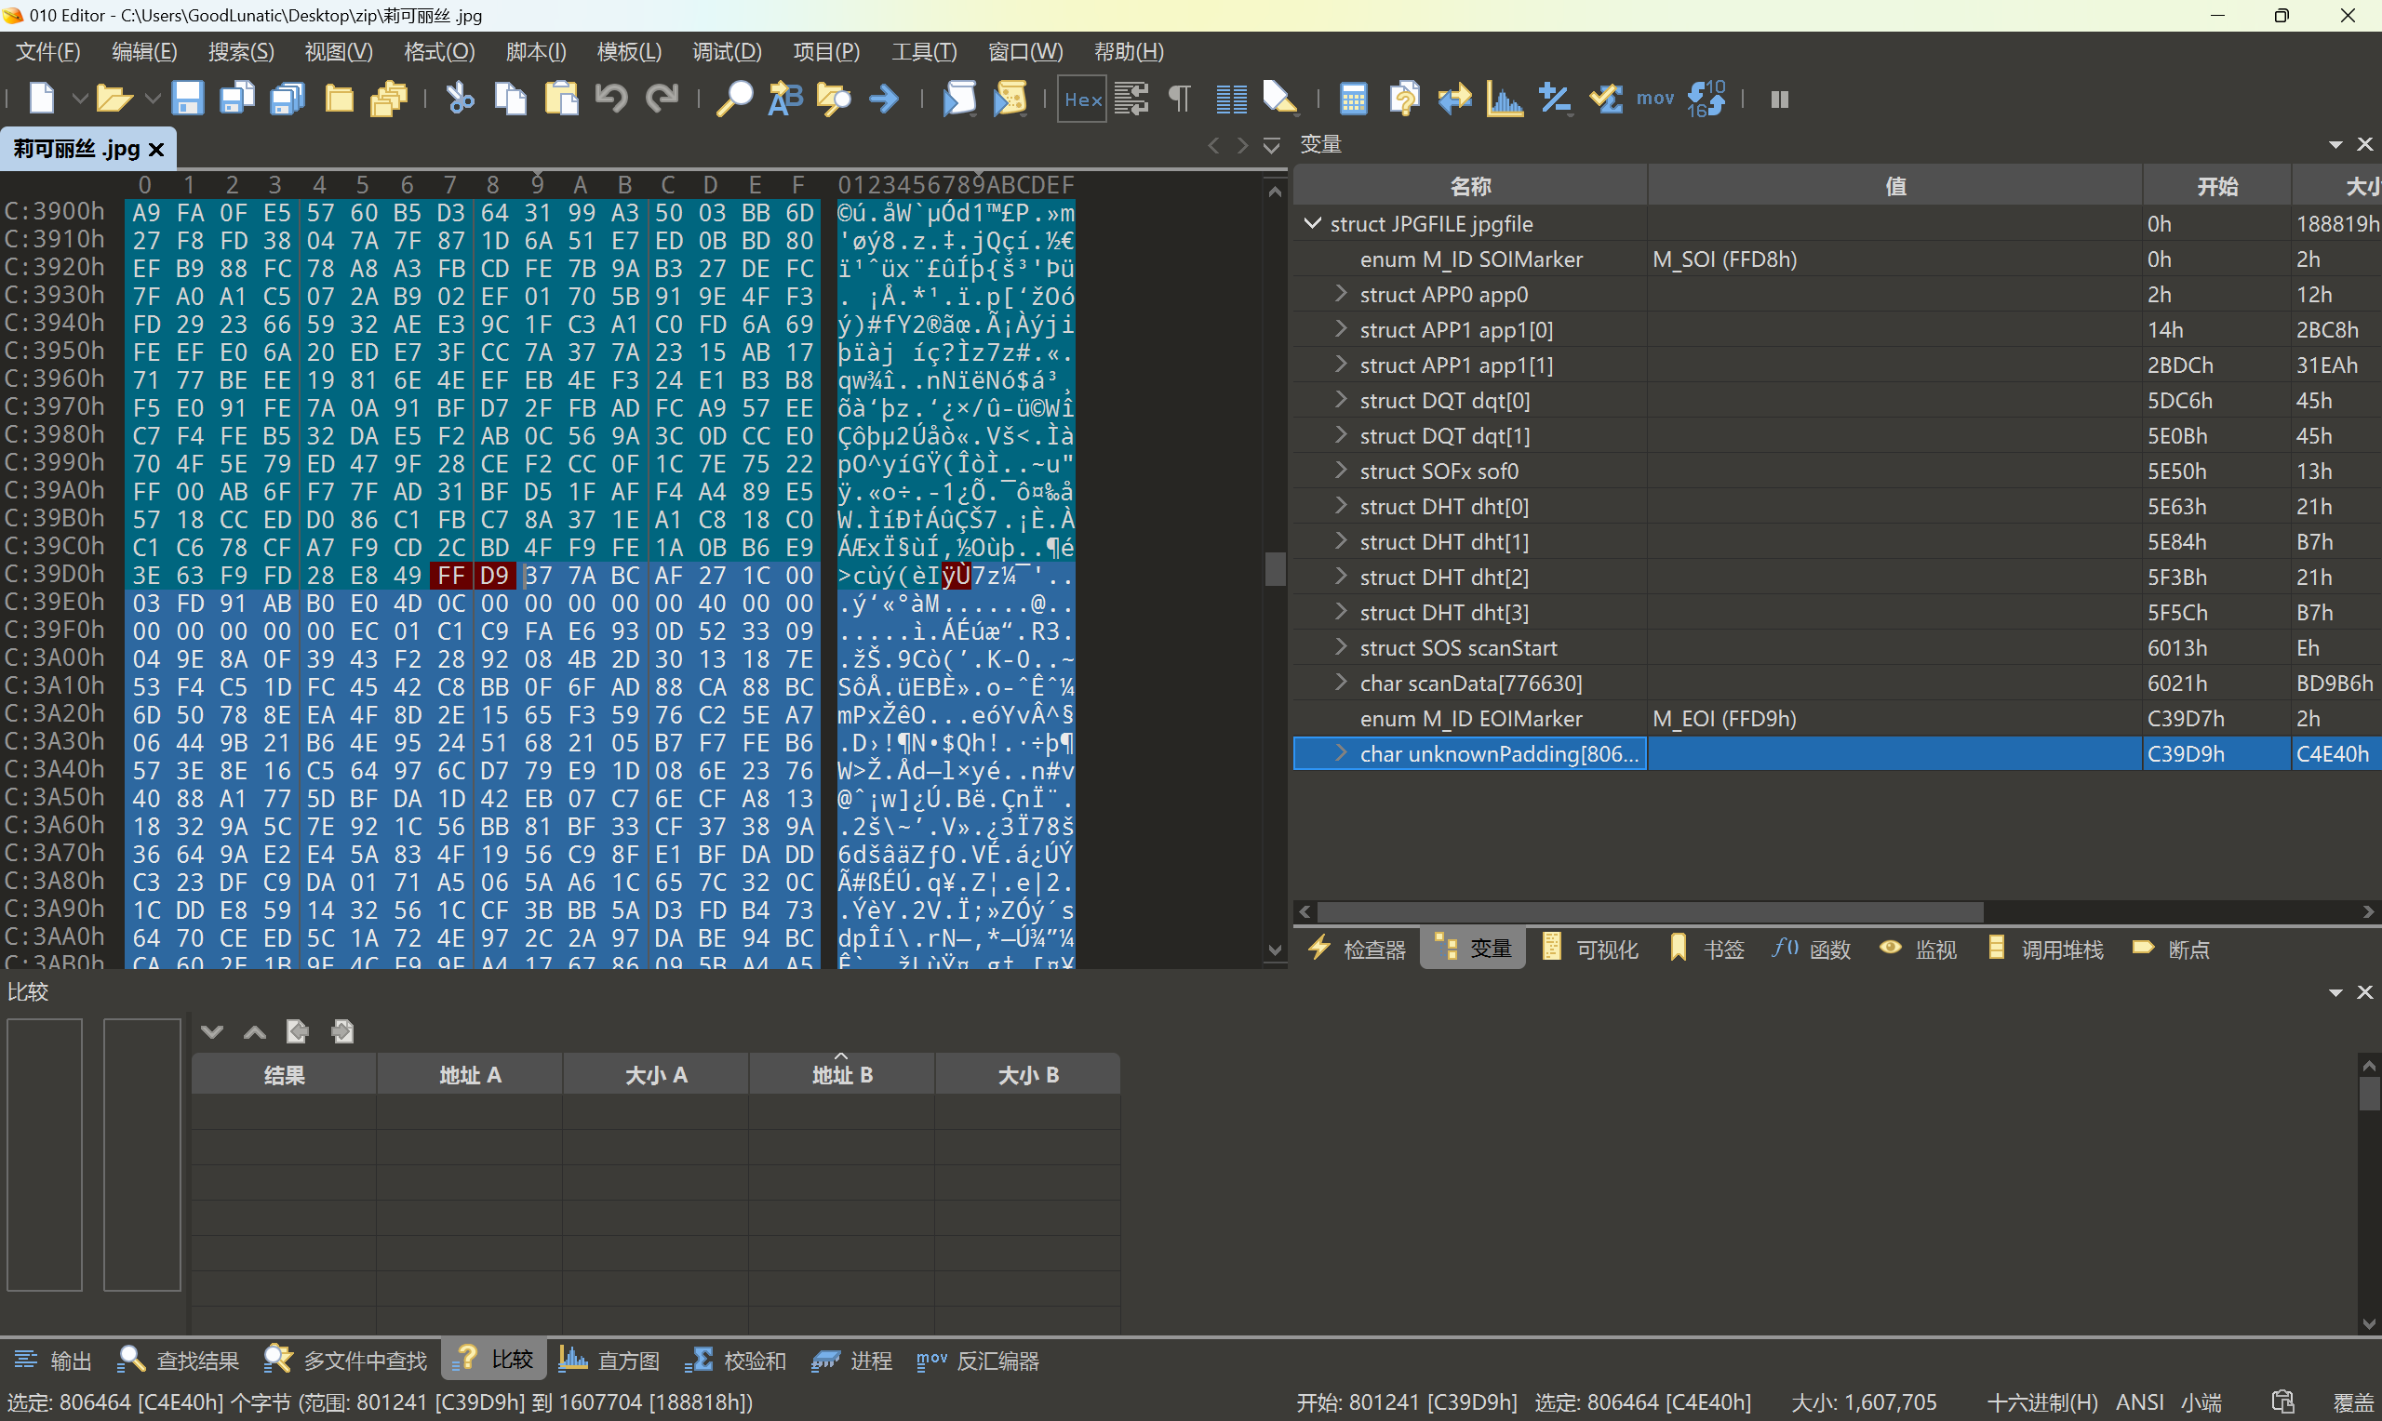The height and width of the screenshot is (1421, 2382).
Task: Open the file tab list dropdown
Action: click(x=1272, y=144)
